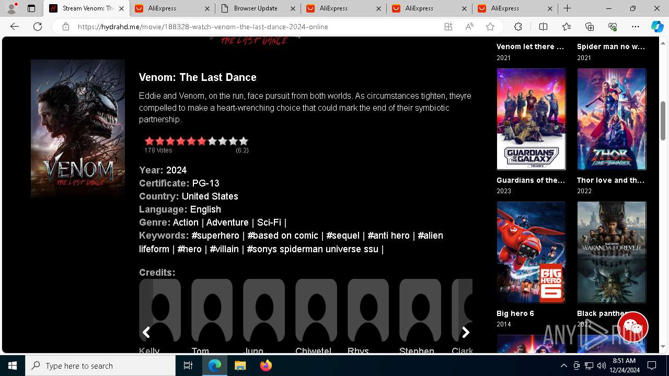The width and height of the screenshot is (669, 376).
Task: Add this page to favorites star
Action: [490, 27]
